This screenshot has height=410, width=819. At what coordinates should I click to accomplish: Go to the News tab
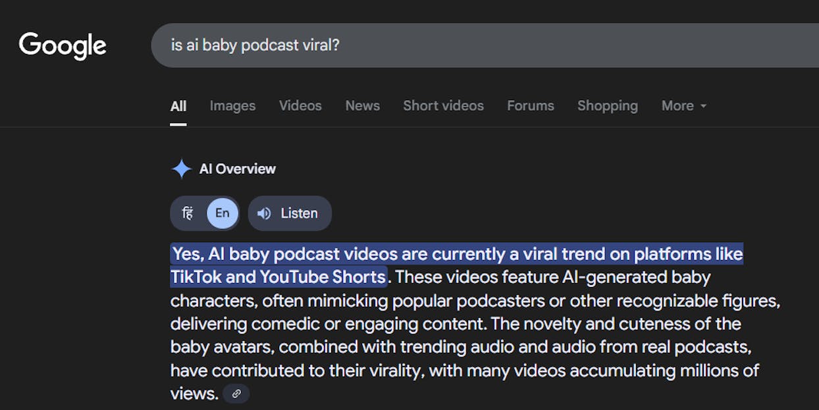(x=362, y=105)
